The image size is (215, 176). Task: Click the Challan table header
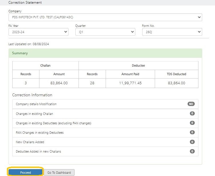coord(45,65)
